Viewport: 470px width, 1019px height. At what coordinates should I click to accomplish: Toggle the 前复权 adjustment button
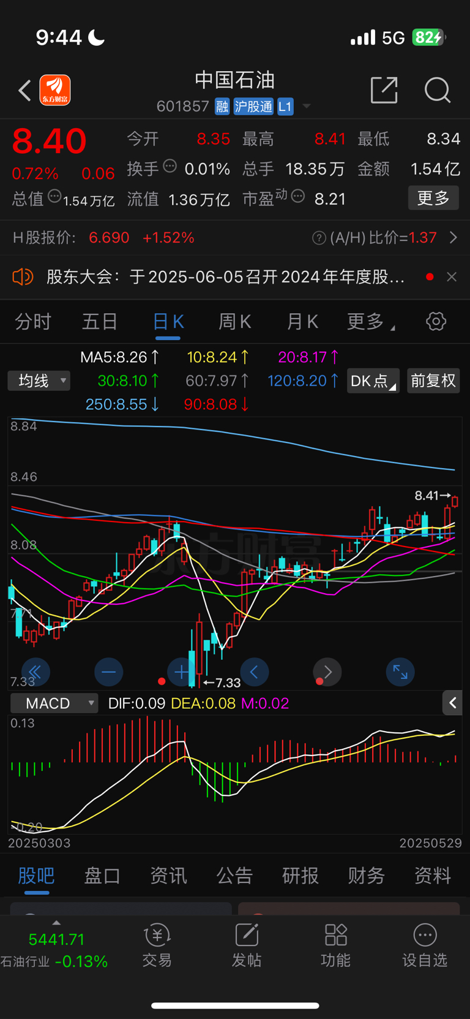(x=433, y=381)
